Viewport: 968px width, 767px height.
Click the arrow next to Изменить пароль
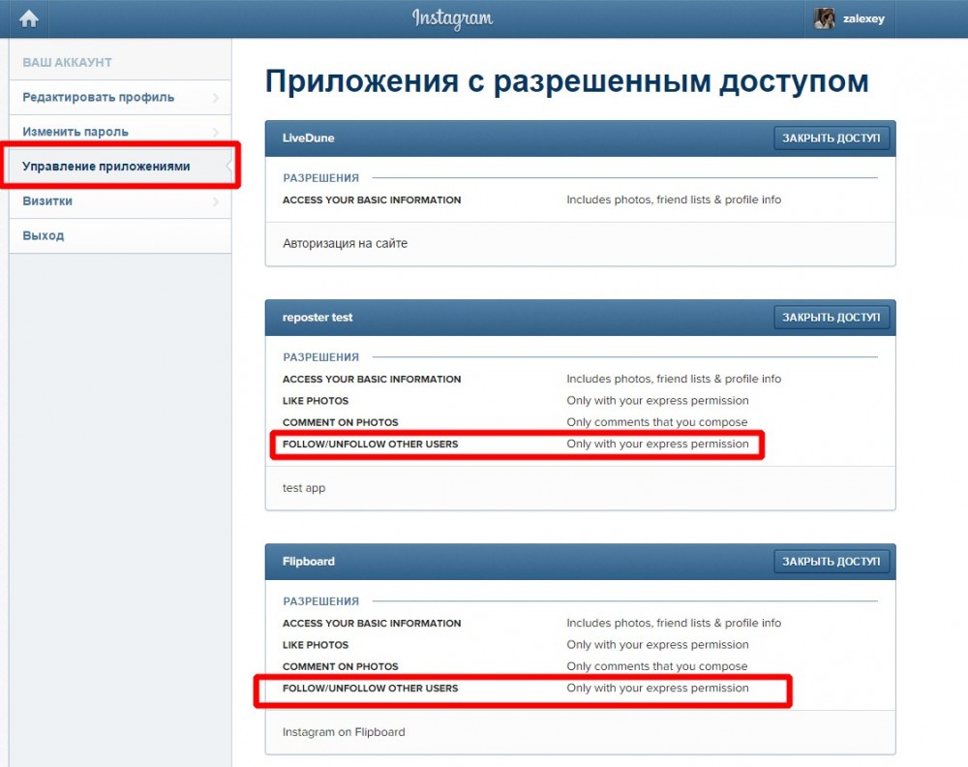click(x=215, y=132)
